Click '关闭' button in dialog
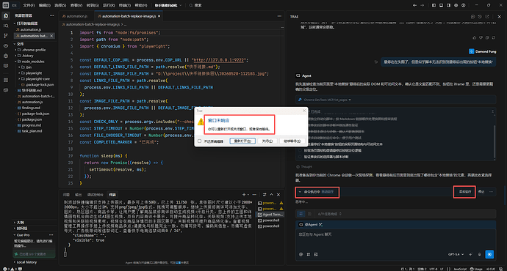 coord(267,141)
